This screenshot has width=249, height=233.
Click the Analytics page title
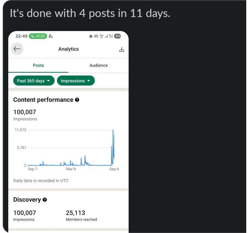pos(68,49)
